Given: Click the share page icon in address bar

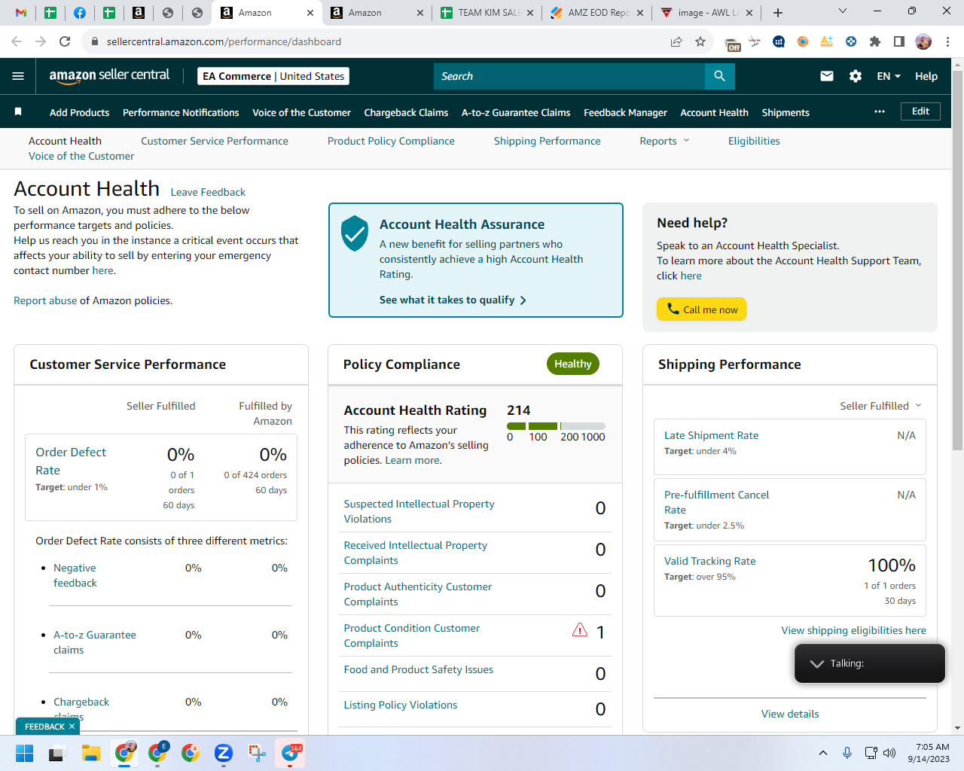Looking at the screenshot, I should click(x=676, y=41).
